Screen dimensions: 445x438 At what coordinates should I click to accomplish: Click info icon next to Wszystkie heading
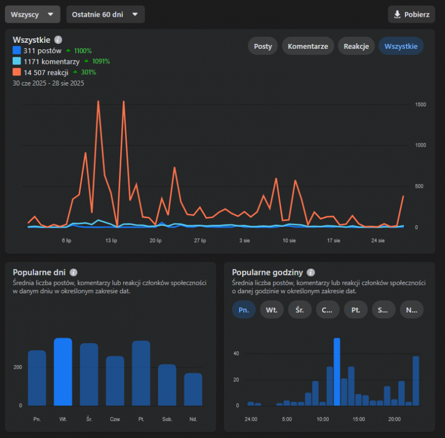click(x=58, y=40)
